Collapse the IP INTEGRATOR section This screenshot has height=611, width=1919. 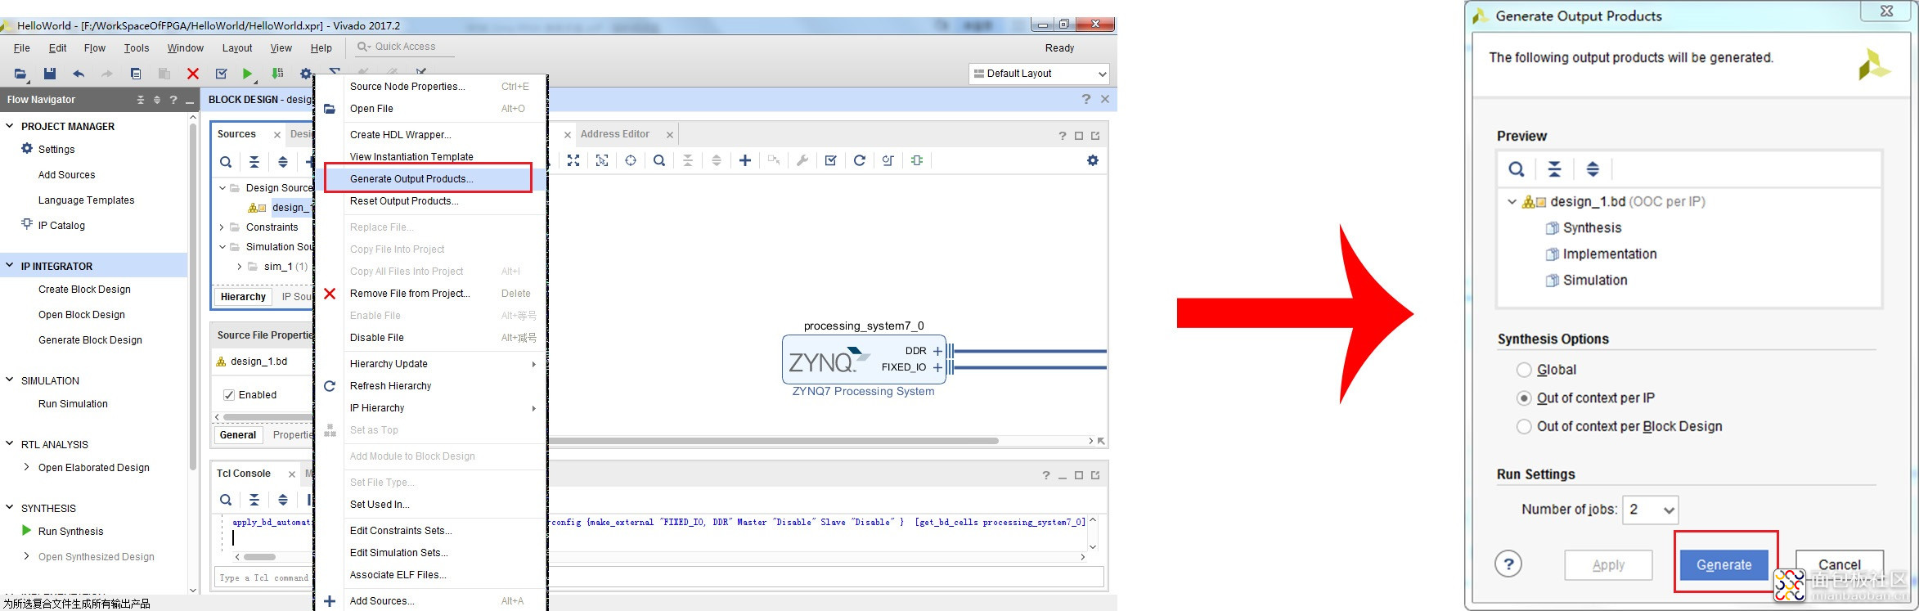(x=10, y=266)
